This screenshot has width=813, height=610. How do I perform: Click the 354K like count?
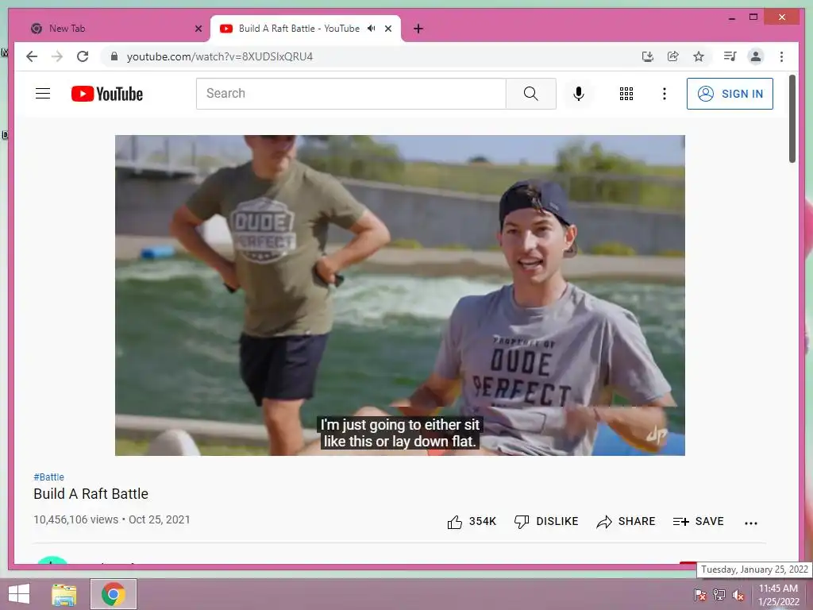pos(483,521)
